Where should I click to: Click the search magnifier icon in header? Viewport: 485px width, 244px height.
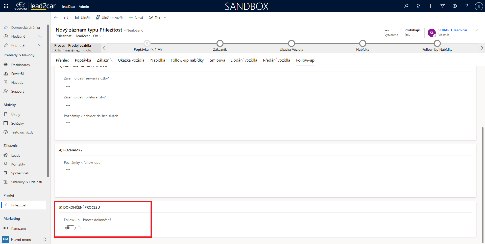(x=406, y=6)
